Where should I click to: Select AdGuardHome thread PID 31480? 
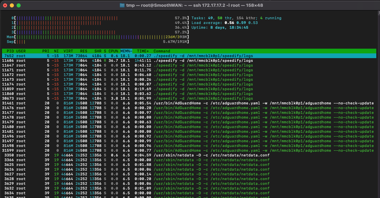tap(189, 127)
